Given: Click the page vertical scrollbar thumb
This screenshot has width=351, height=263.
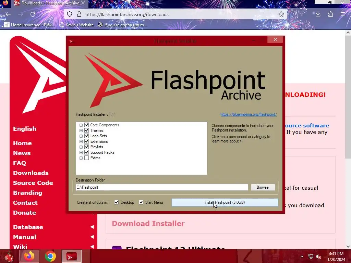Looking at the screenshot, I should (348, 97).
